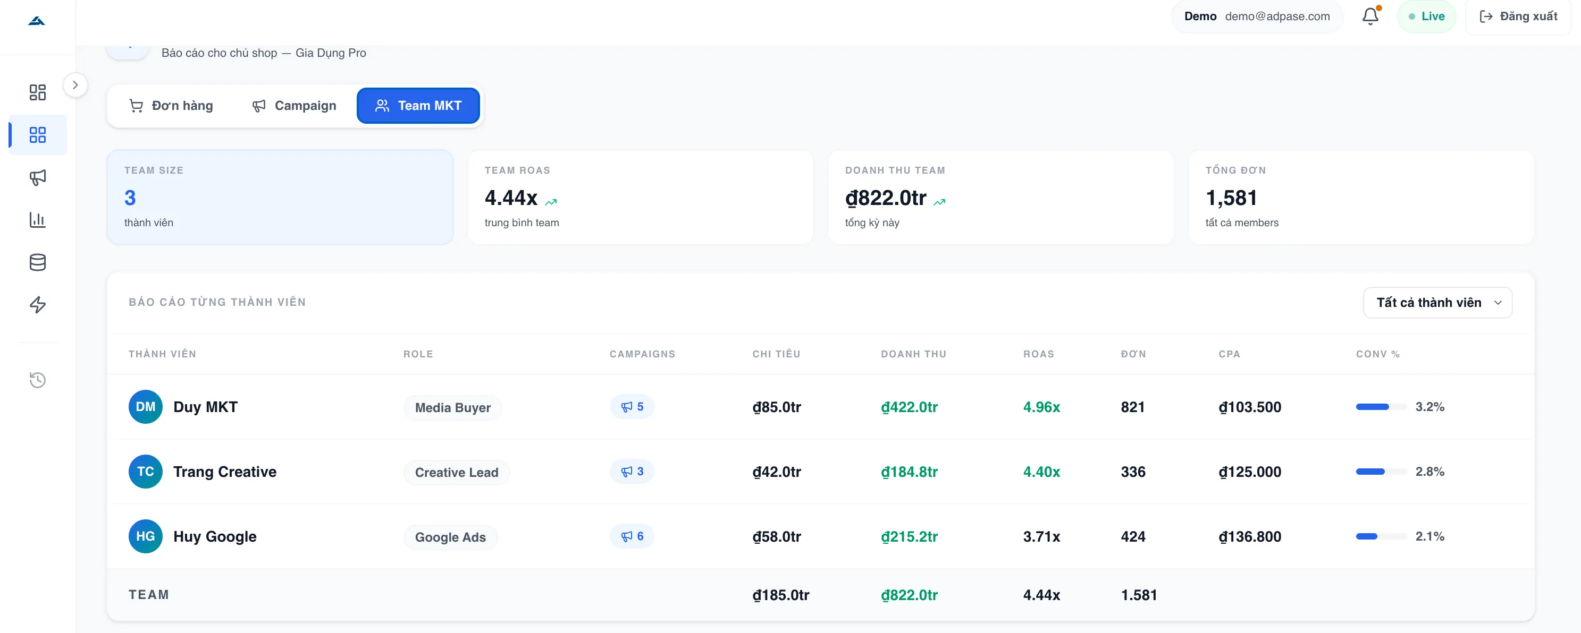Click the Google Ads role badge

450,537
